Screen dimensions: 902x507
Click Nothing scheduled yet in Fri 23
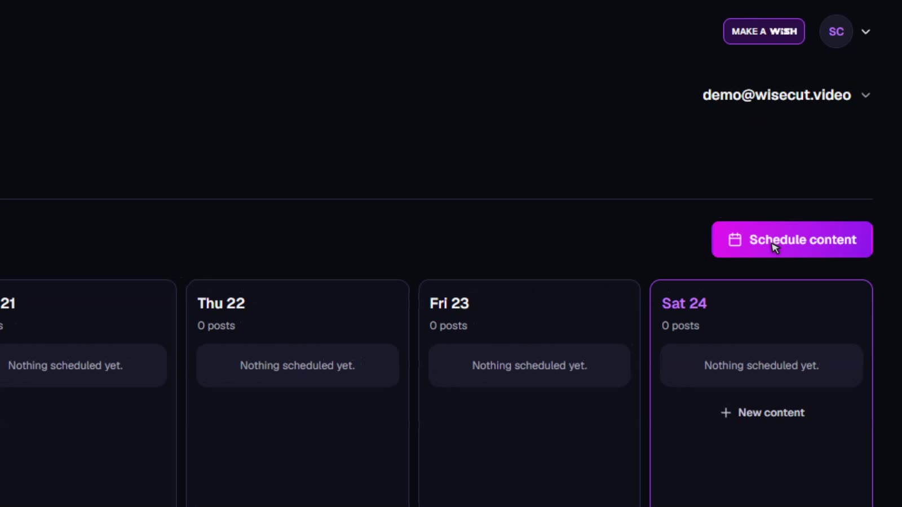[x=529, y=366]
